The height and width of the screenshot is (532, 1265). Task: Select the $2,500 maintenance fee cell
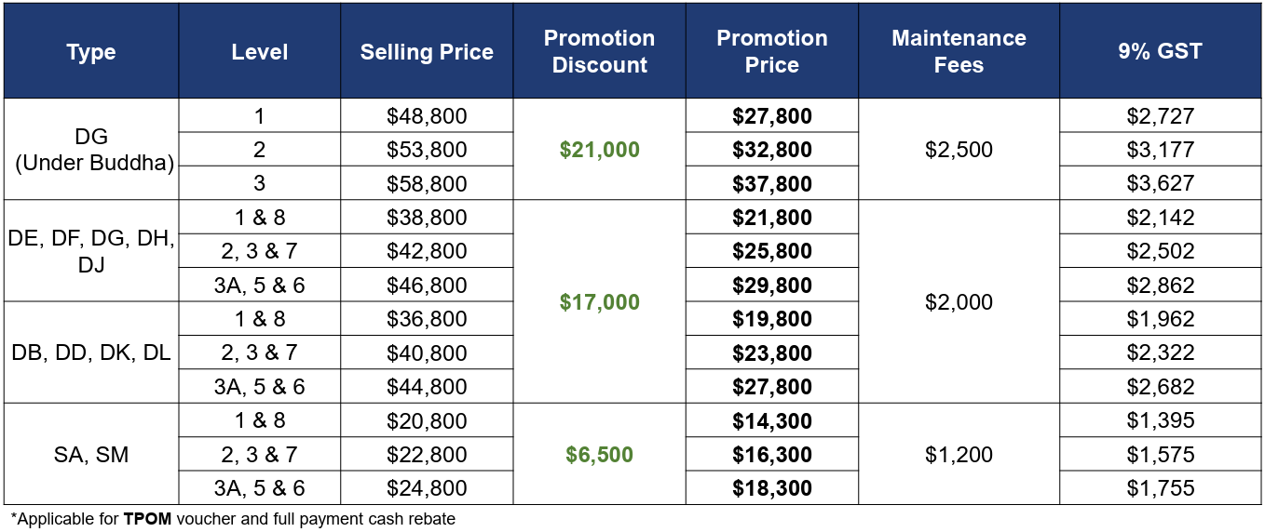click(959, 149)
